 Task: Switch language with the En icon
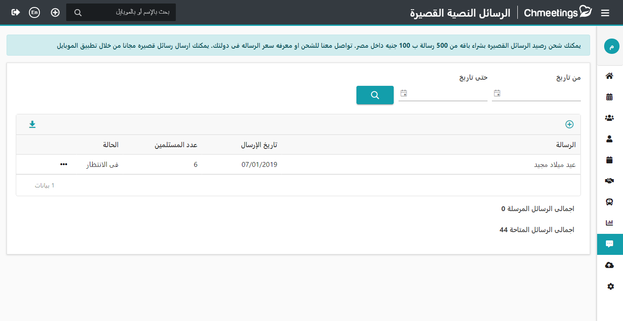(34, 13)
